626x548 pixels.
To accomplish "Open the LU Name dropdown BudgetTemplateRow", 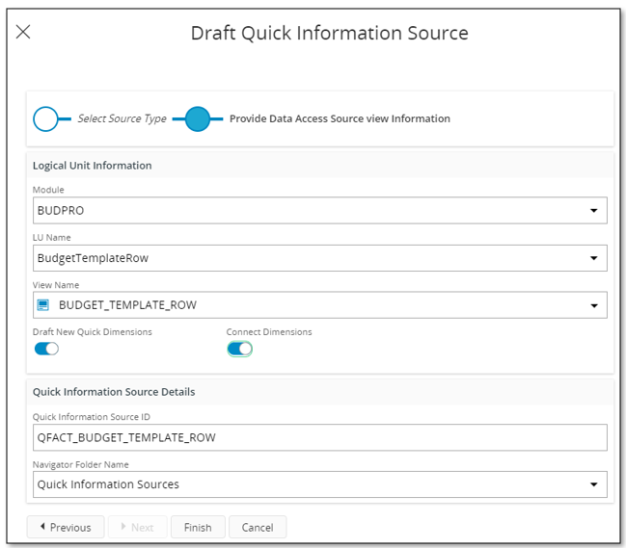I will point(320,258).
